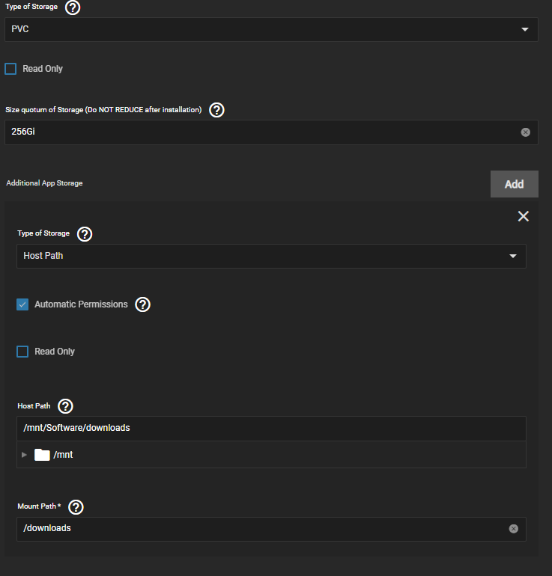
Task: Expand the /mnt tree arrow
Action: pos(24,455)
